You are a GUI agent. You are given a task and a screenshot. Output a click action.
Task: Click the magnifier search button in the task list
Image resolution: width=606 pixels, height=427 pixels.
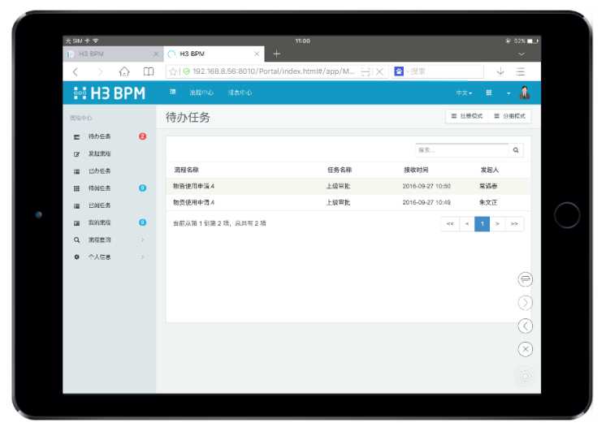pyautogui.click(x=516, y=150)
